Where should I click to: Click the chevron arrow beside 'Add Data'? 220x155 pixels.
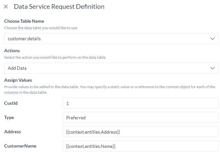[213, 68]
